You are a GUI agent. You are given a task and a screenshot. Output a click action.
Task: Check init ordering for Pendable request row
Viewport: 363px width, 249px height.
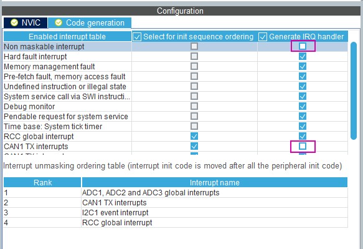click(194, 116)
